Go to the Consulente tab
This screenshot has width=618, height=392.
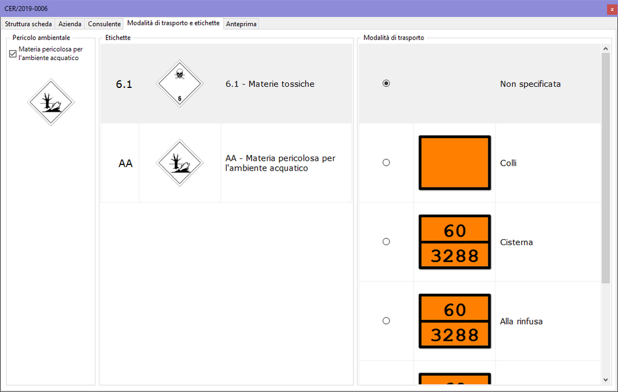click(104, 24)
